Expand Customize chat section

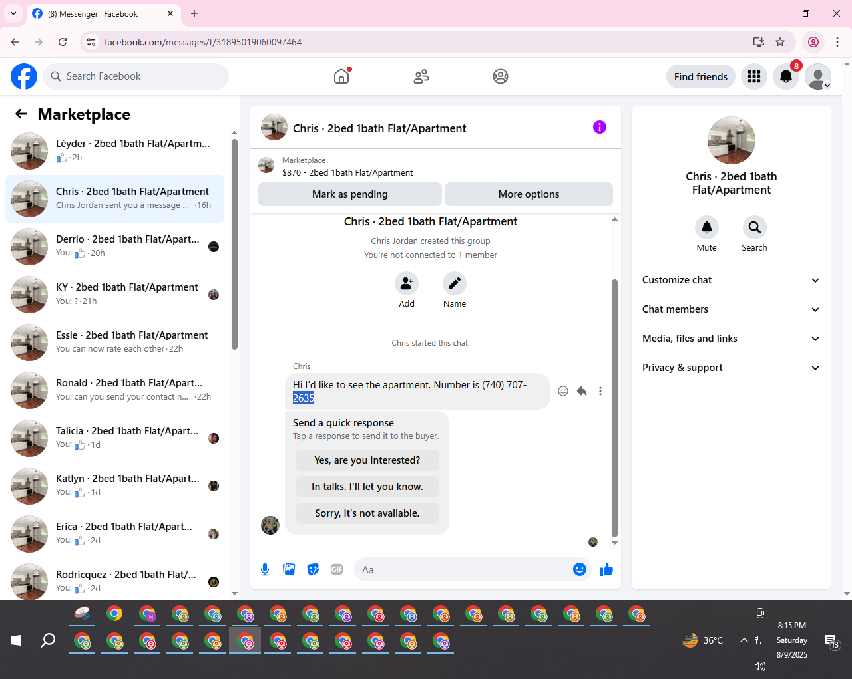[732, 280]
